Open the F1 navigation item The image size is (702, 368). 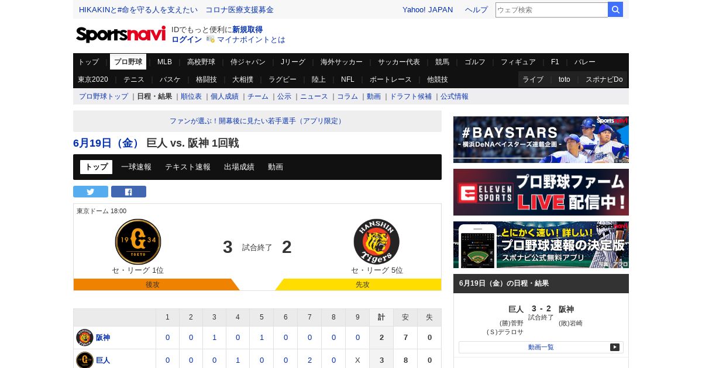[x=555, y=62]
